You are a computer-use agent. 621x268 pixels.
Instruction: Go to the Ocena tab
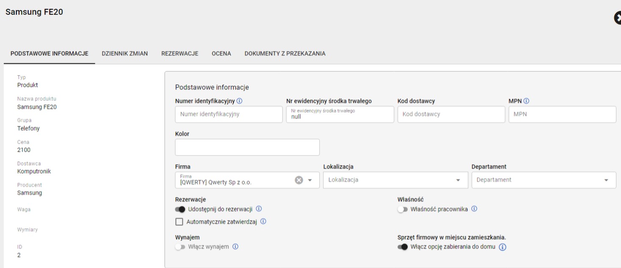(x=221, y=54)
